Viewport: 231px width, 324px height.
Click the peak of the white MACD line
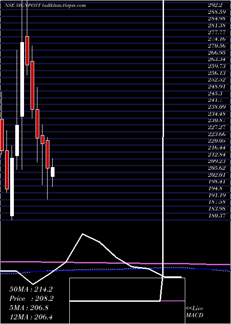point(83,234)
